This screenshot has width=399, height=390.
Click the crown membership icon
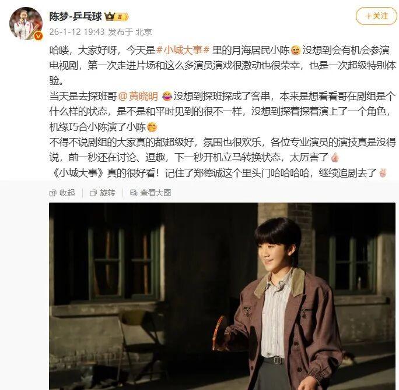coord(110,17)
